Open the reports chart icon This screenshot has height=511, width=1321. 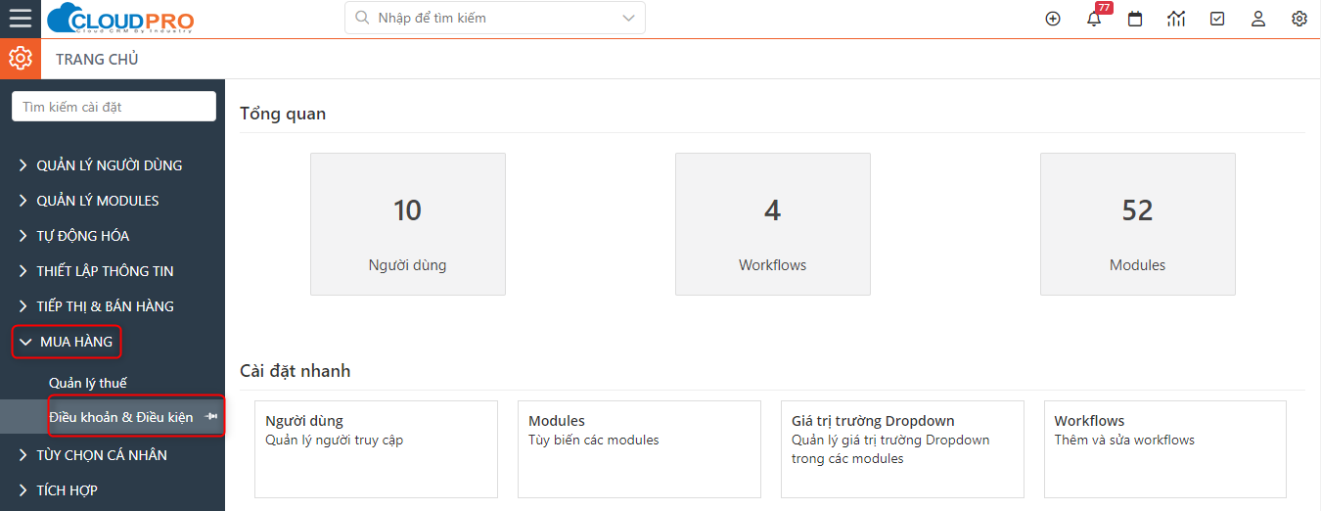1176,19
